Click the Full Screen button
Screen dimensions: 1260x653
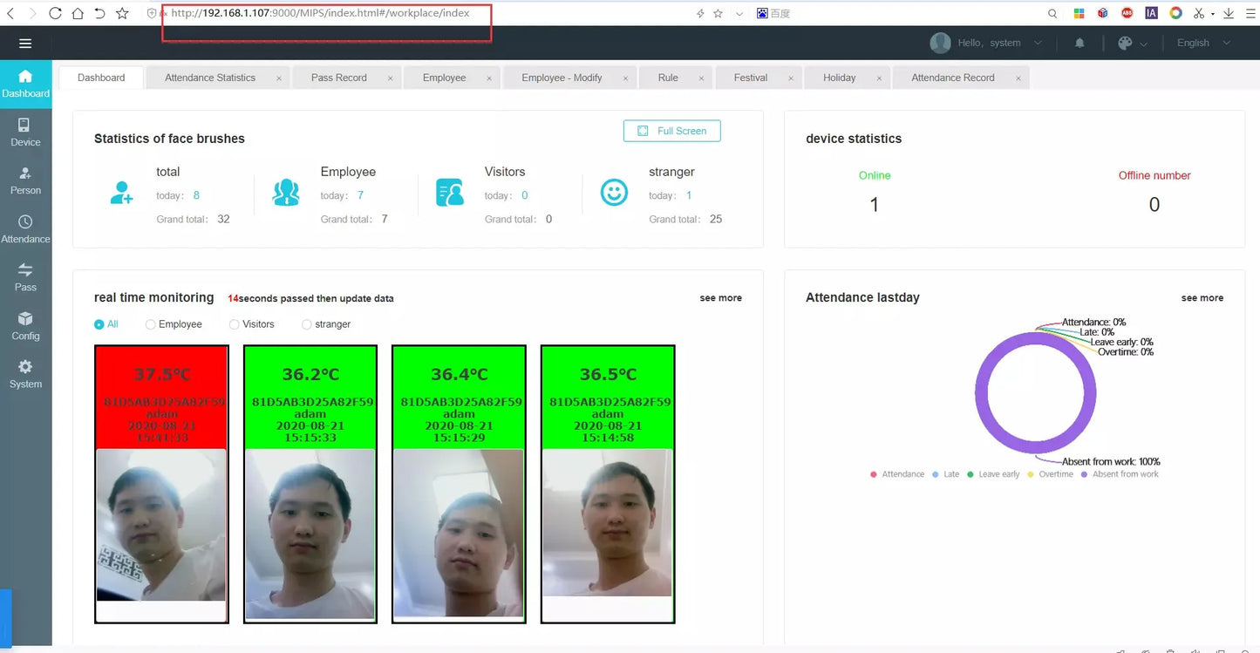671,130
